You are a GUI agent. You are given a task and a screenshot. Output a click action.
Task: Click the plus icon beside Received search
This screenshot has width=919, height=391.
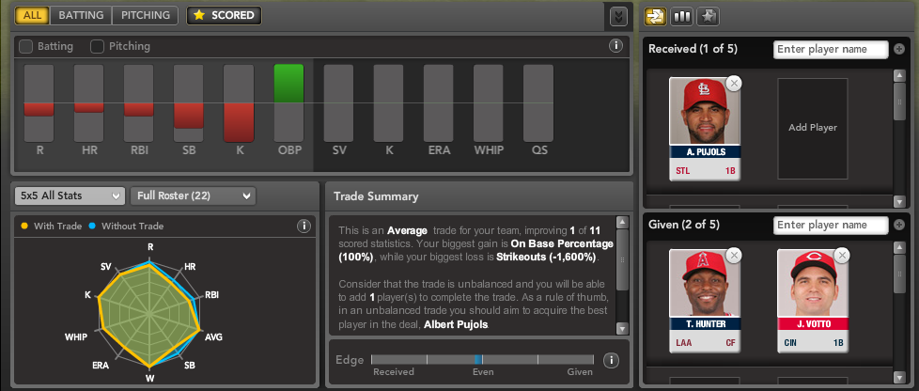coord(899,49)
